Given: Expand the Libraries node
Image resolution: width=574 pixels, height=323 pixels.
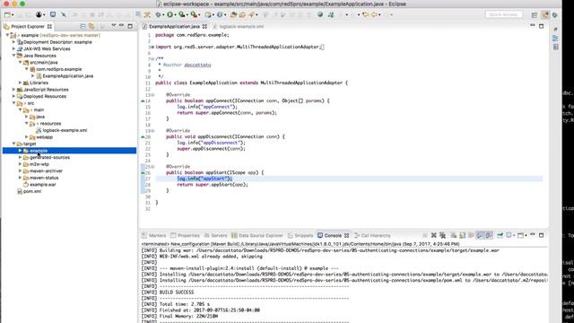Looking at the screenshot, I should click(x=21, y=83).
